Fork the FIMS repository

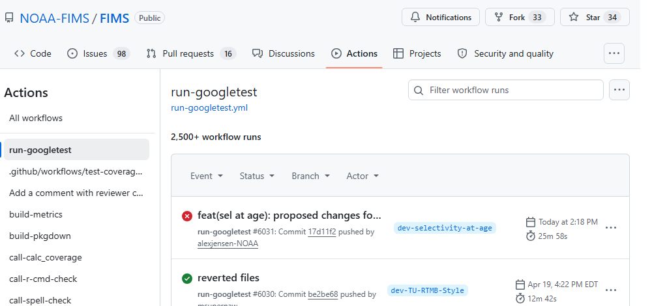519,18
